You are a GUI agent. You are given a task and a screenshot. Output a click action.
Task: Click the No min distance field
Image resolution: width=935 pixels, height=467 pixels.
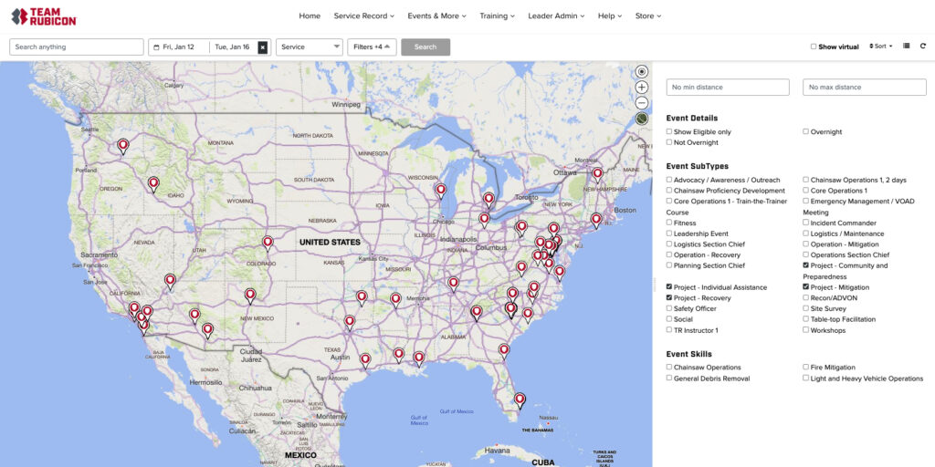click(727, 88)
